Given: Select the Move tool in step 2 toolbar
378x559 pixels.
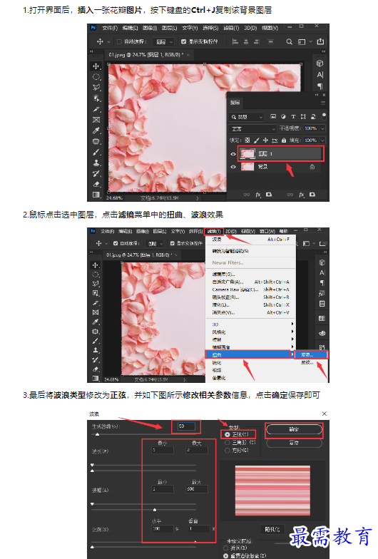Looking at the screenshot, I should pyautogui.click(x=96, y=265).
